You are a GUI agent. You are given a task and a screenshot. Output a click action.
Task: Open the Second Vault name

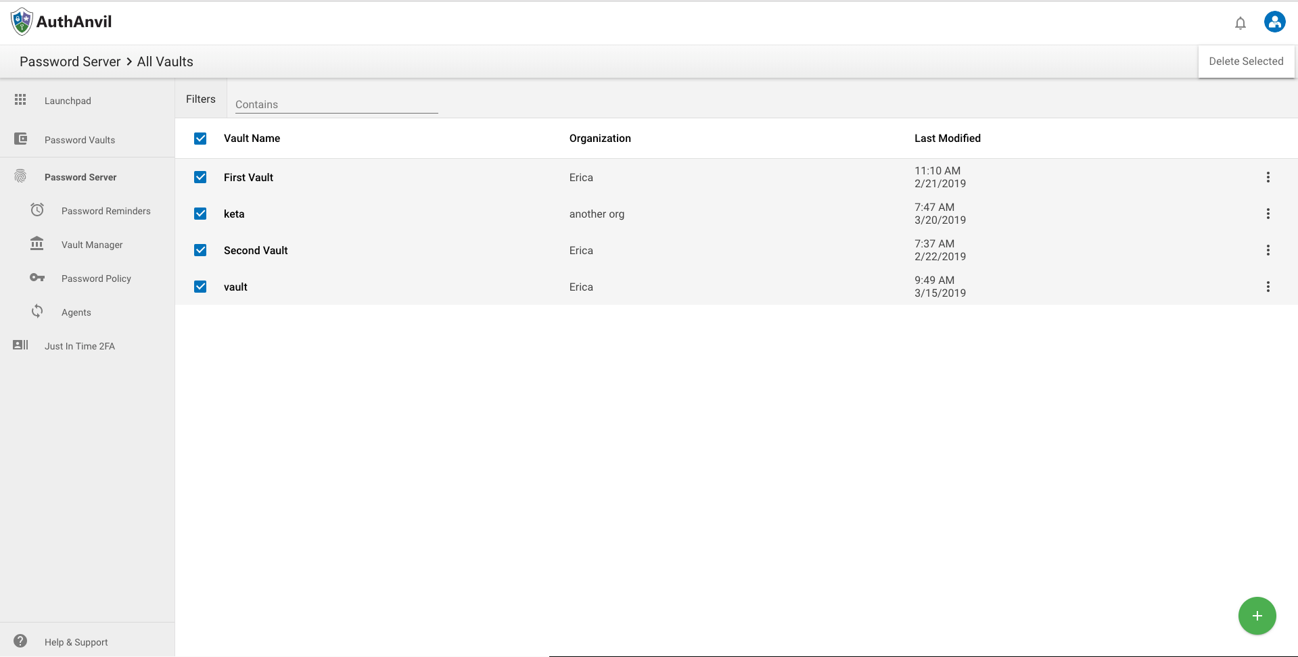point(256,250)
